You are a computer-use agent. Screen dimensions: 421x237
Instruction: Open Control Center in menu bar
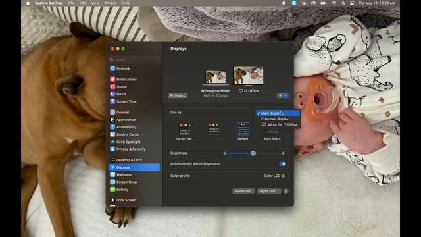(352, 3)
